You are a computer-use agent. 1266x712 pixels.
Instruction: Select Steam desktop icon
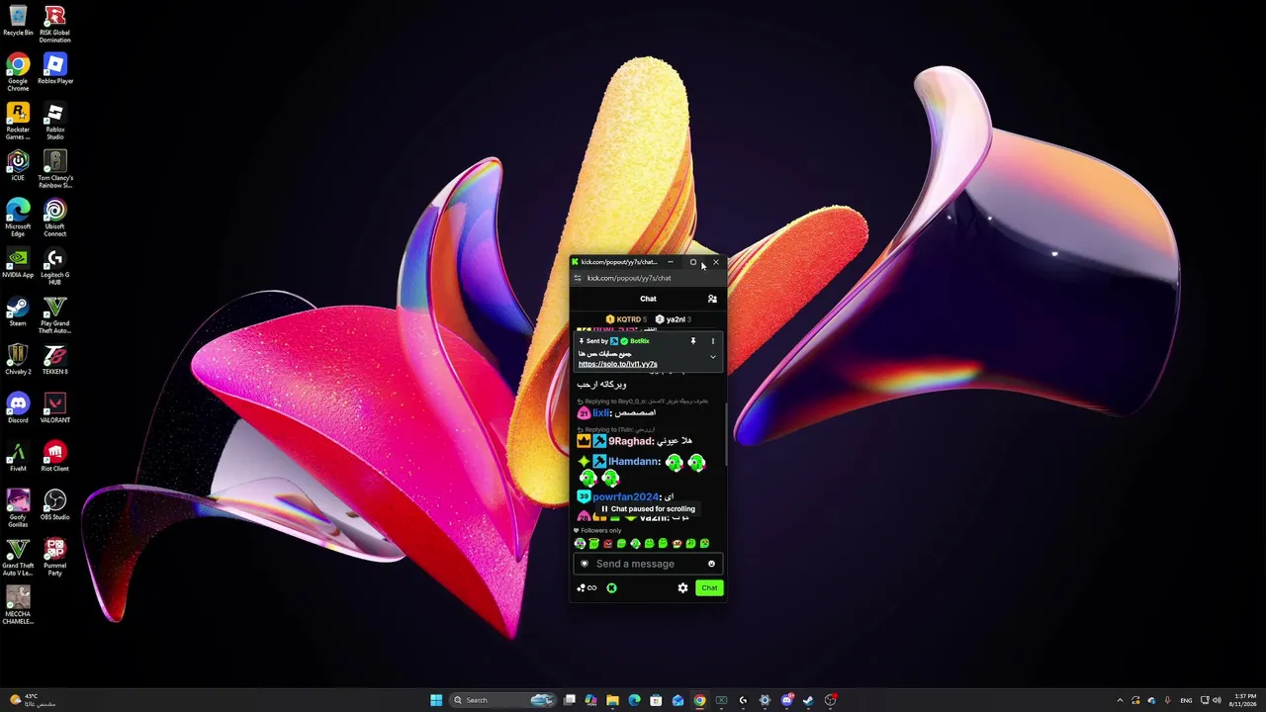coord(18,311)
